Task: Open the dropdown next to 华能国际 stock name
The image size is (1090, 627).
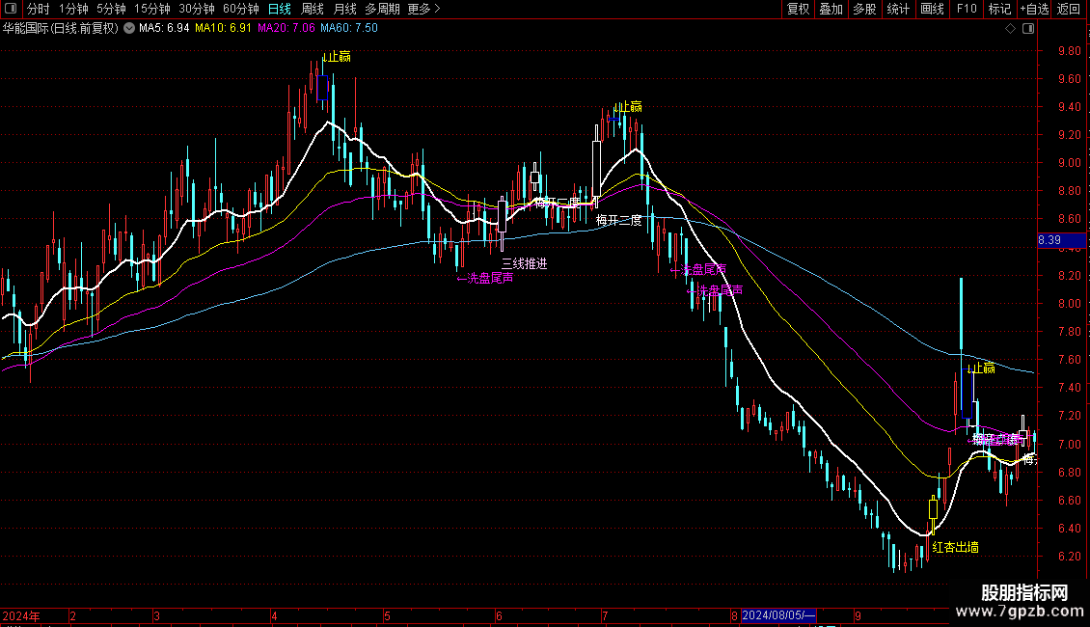Action: coord(129,29)
